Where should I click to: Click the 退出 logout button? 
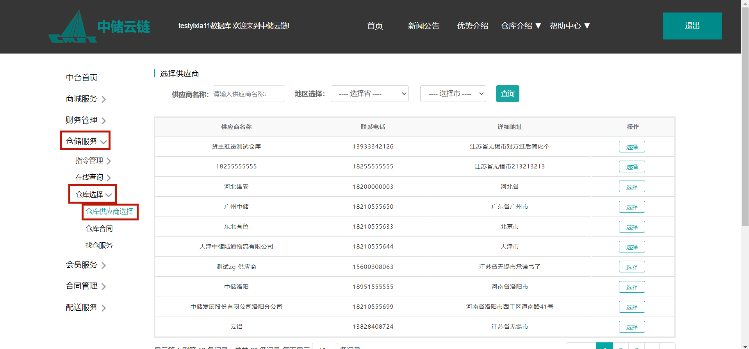tap(692, 26)
